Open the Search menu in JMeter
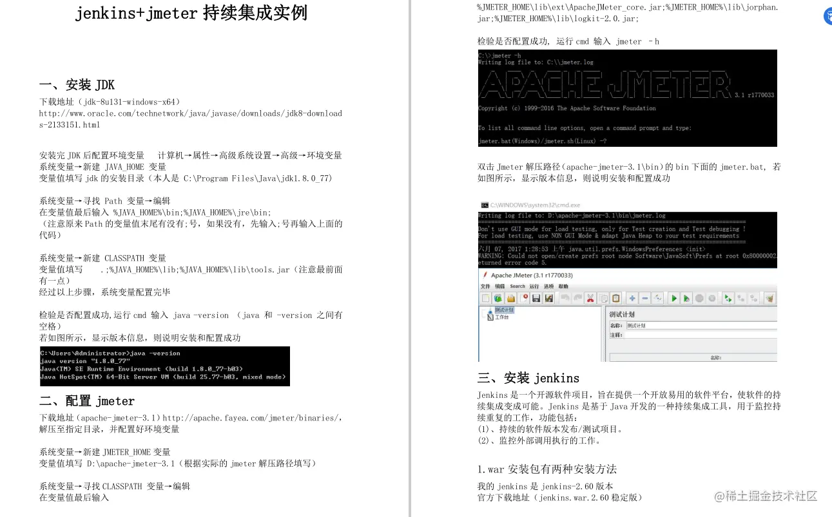 click(x=517, y=287)
